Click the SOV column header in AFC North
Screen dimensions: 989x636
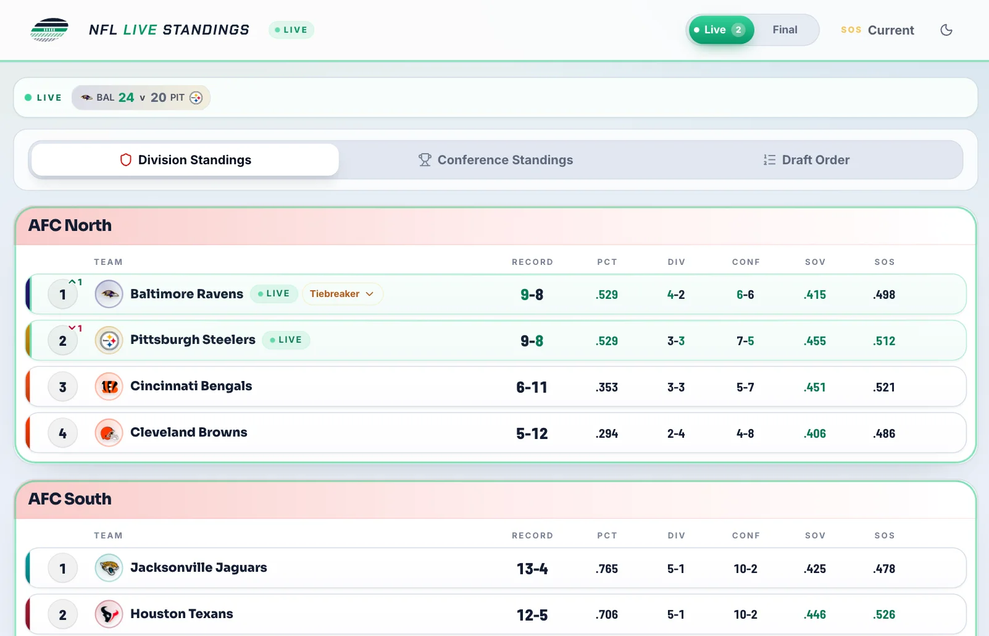(x=815, y=262)
